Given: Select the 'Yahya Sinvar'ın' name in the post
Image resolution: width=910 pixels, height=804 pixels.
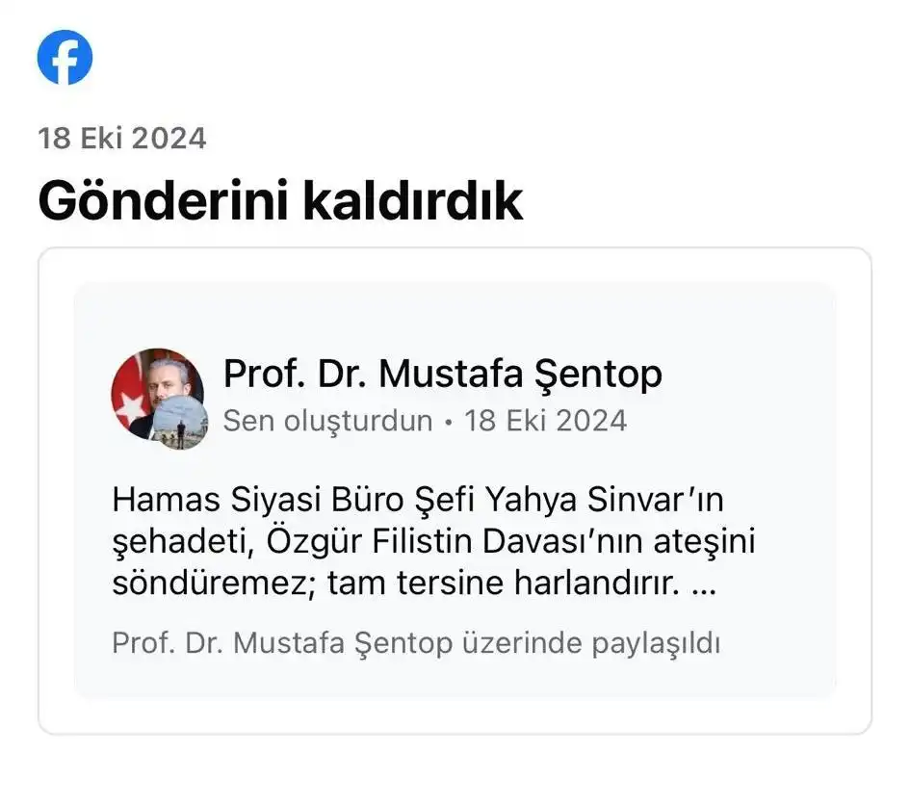Looking at the screenshot, I should click(x=604, y=501).
